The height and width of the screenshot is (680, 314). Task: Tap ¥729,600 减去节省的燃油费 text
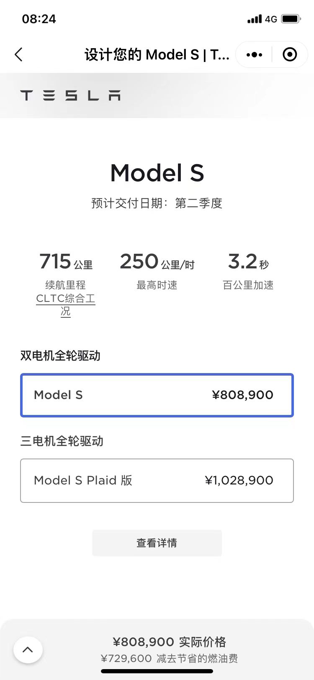click(169, 659)
